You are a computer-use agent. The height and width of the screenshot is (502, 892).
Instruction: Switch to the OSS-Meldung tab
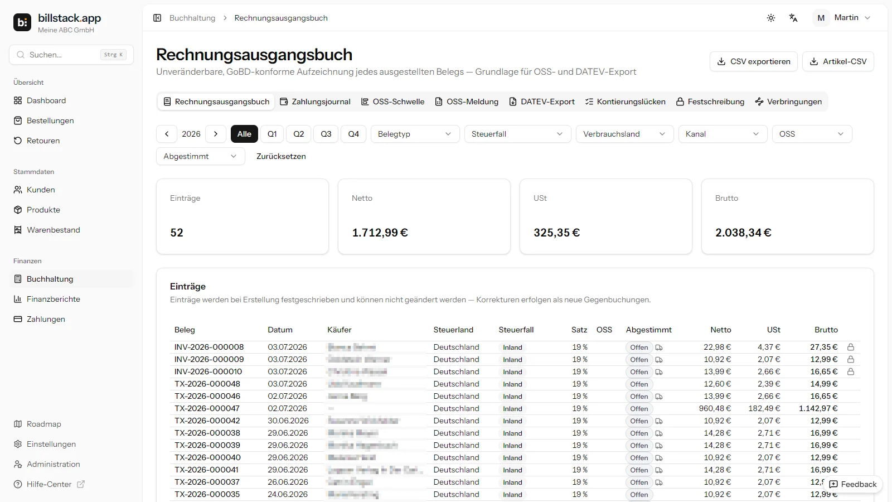(x=467, y=102)
